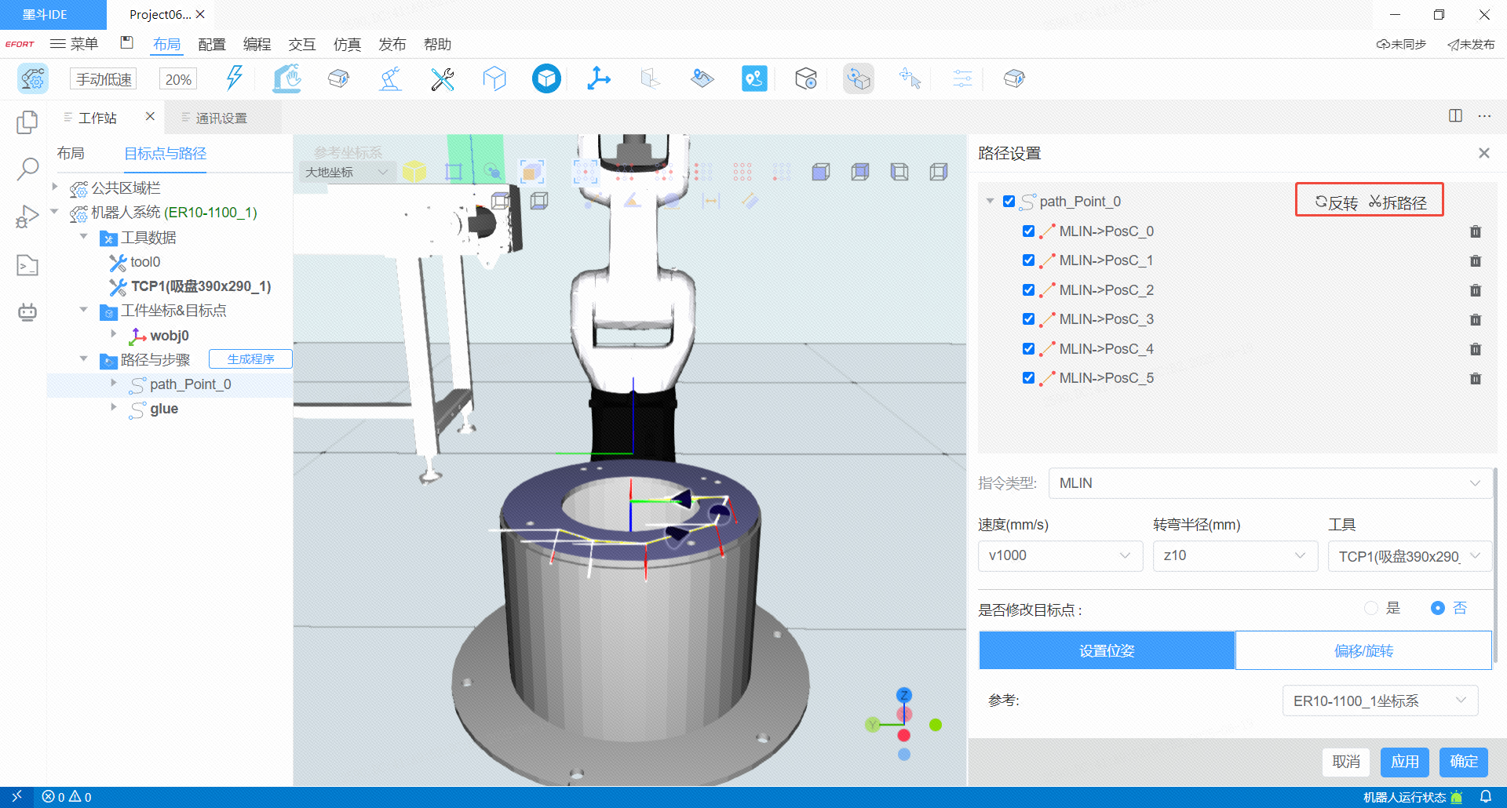Click the 应用 button
Viewport: 1507px width, 808px height.
click(x=1404, y=762)
